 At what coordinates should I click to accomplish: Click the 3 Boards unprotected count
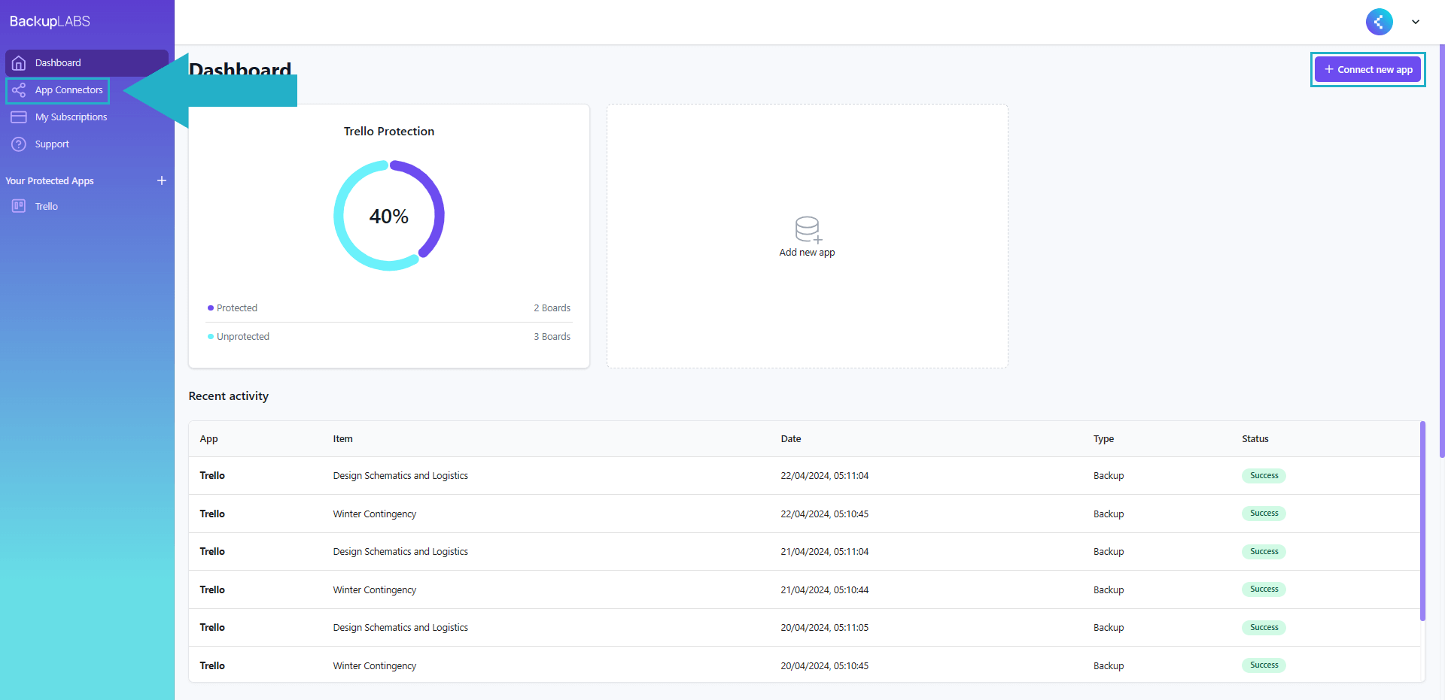(552, 337)
